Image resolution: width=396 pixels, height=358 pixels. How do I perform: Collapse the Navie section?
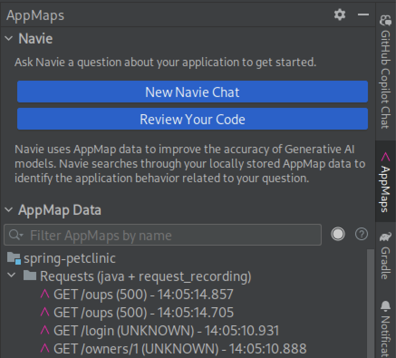tap(9, 39)
